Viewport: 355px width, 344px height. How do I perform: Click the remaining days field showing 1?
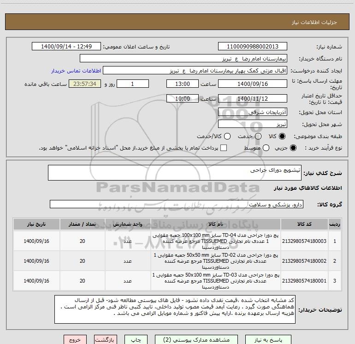click(x=133, y=84)
